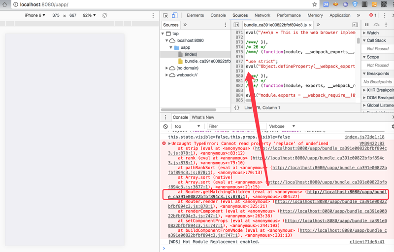Collapse the uapp folder
The width and height of the screenshot is (394, 252).
pos(171,47)
